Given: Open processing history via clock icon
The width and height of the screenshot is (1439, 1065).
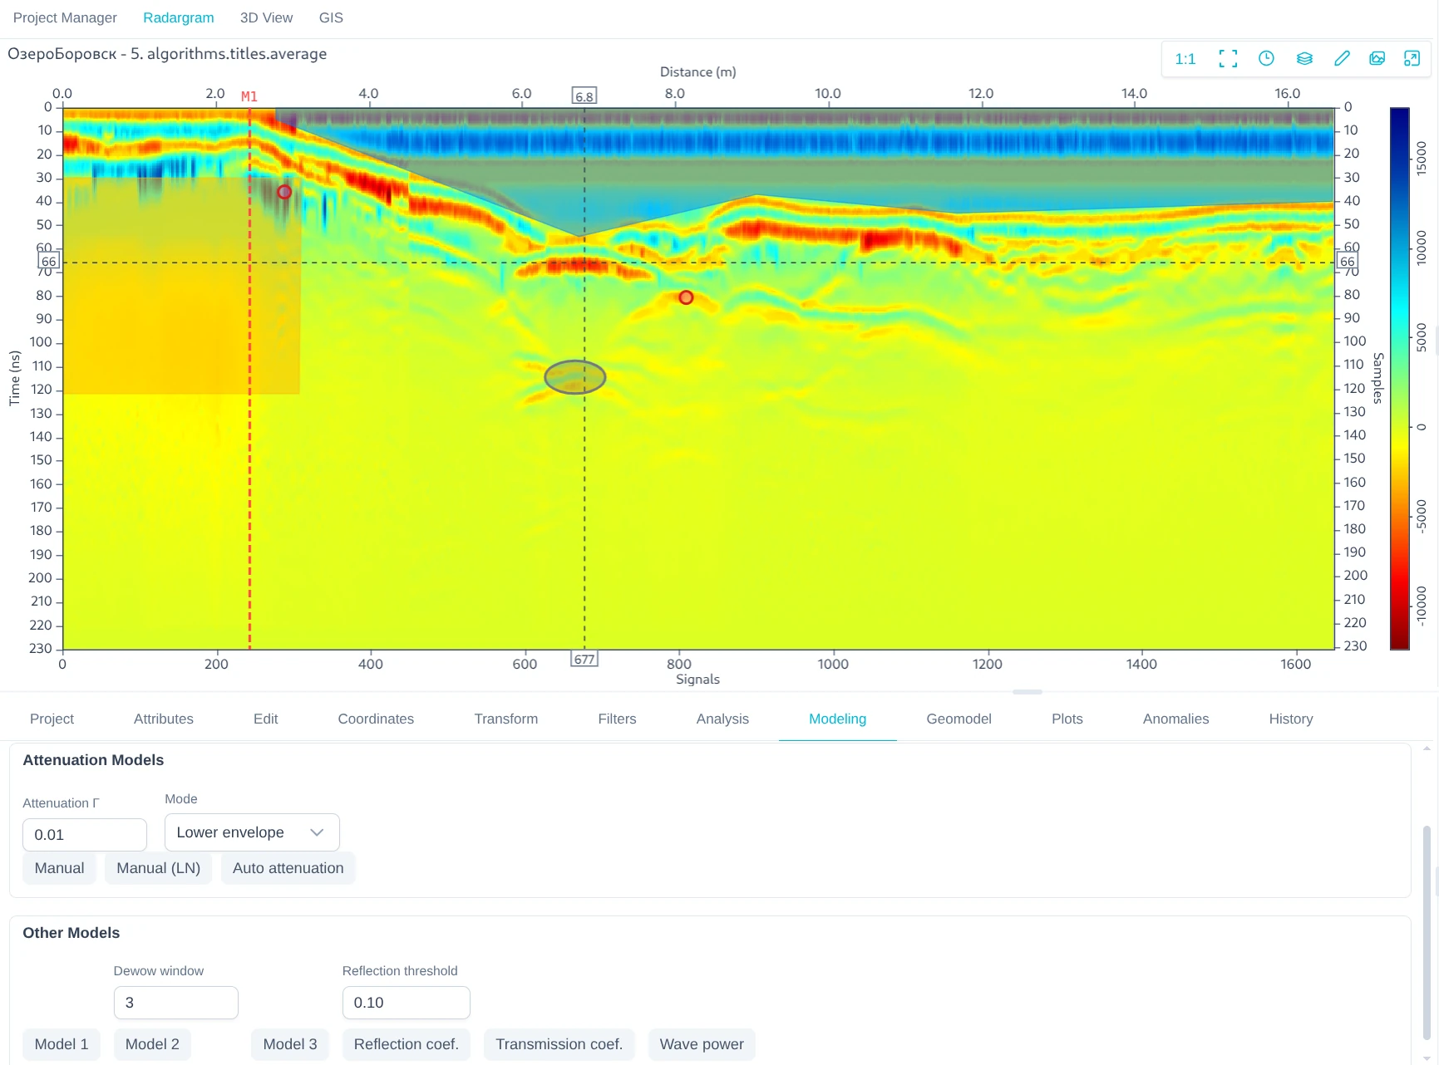Looking at the screenshot, I should pos(1266,58).
